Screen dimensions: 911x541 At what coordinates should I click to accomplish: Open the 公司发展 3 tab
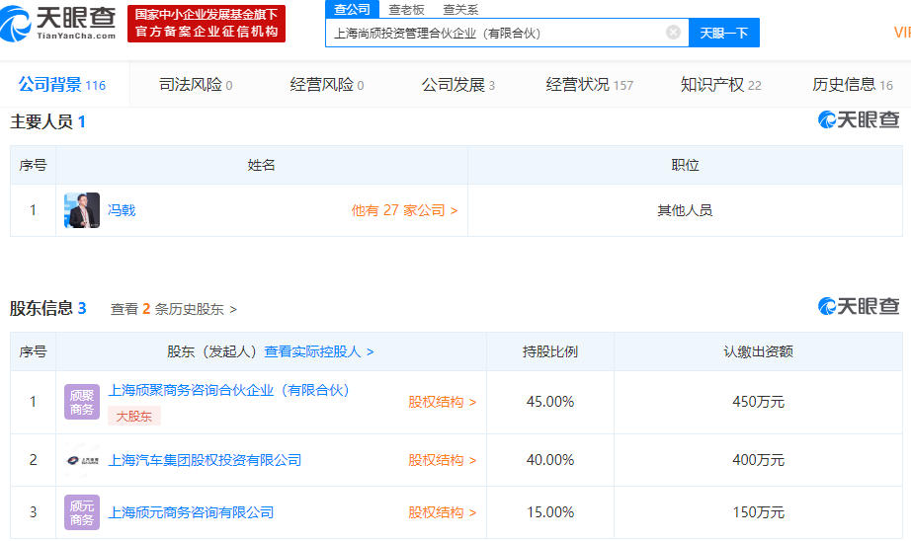point(458,85)
